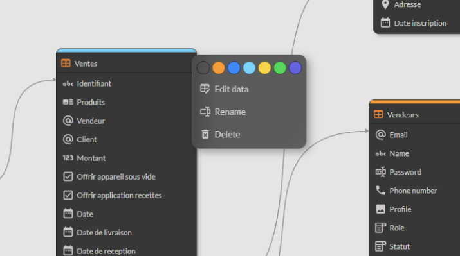This screenshot has width=460, height=256.
Task: Click the Ventes table icon
Action: click(x=66, y=63)
